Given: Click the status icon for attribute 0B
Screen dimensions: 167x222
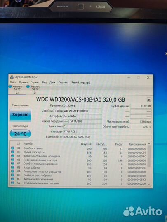Looking at the screenshot, I should [x=13, y=175].
